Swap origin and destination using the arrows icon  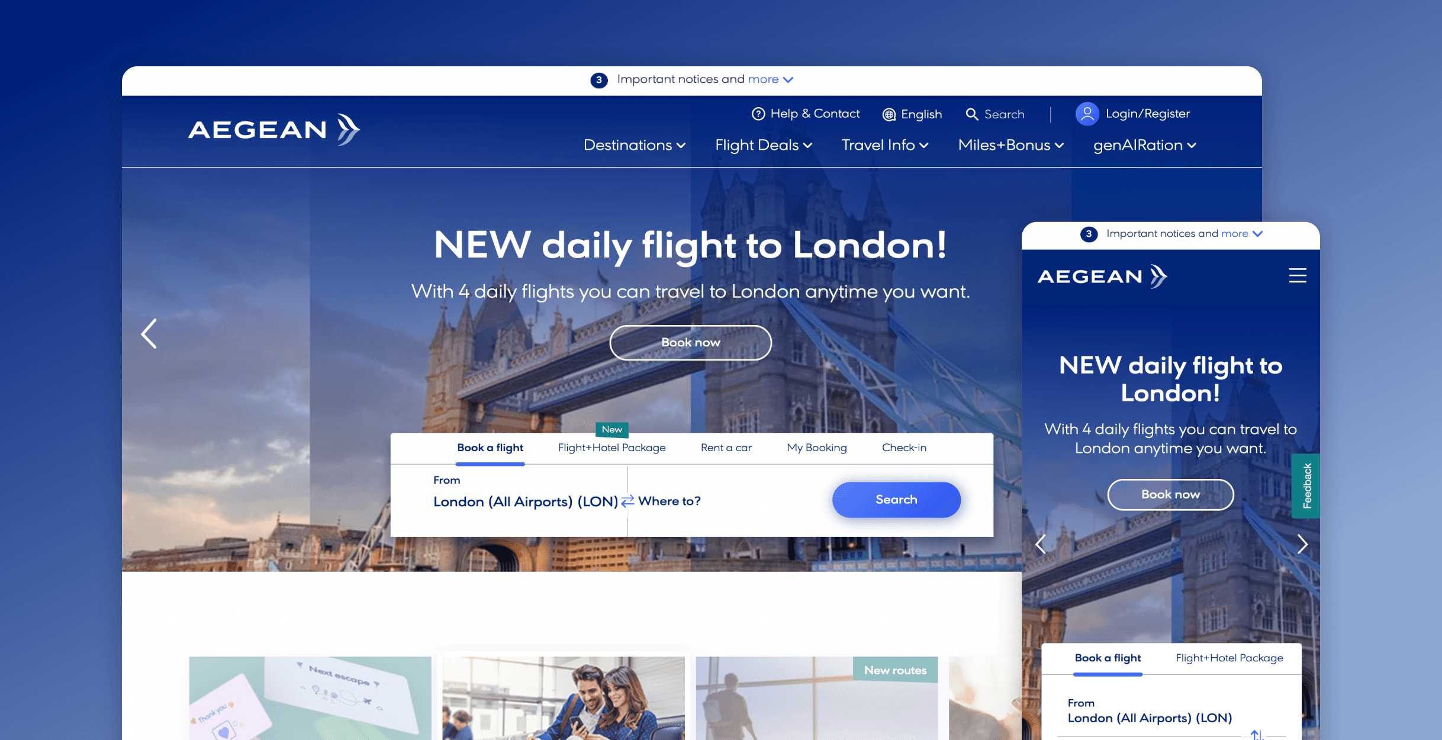click(627, 501)
